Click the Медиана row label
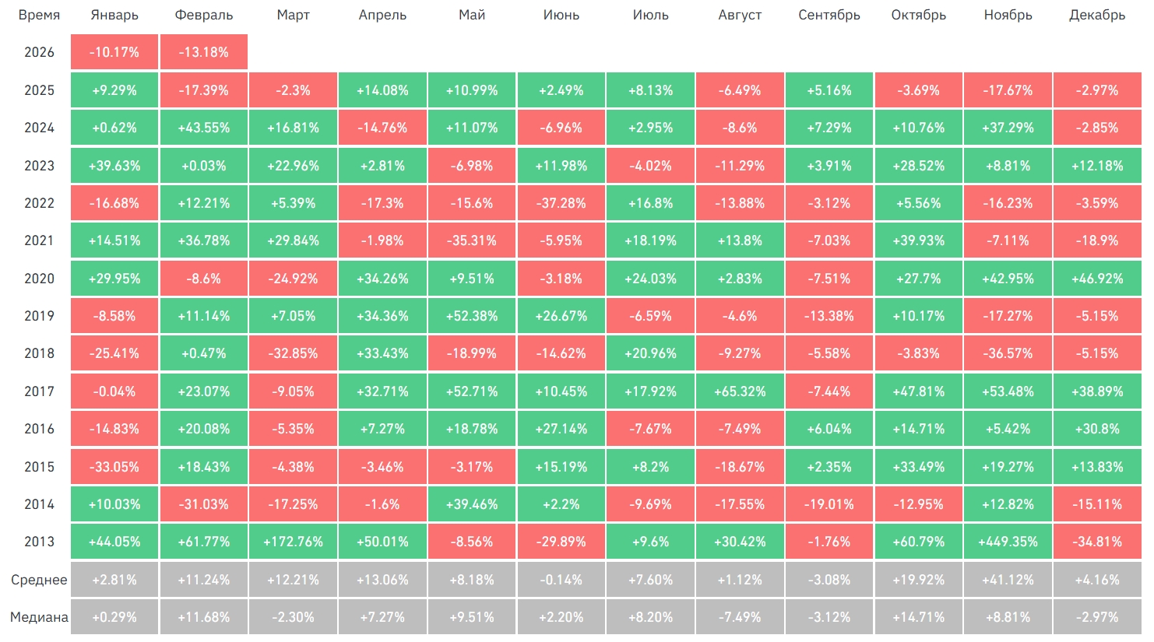Screen dimensions: 1154x642 point(39,617)
